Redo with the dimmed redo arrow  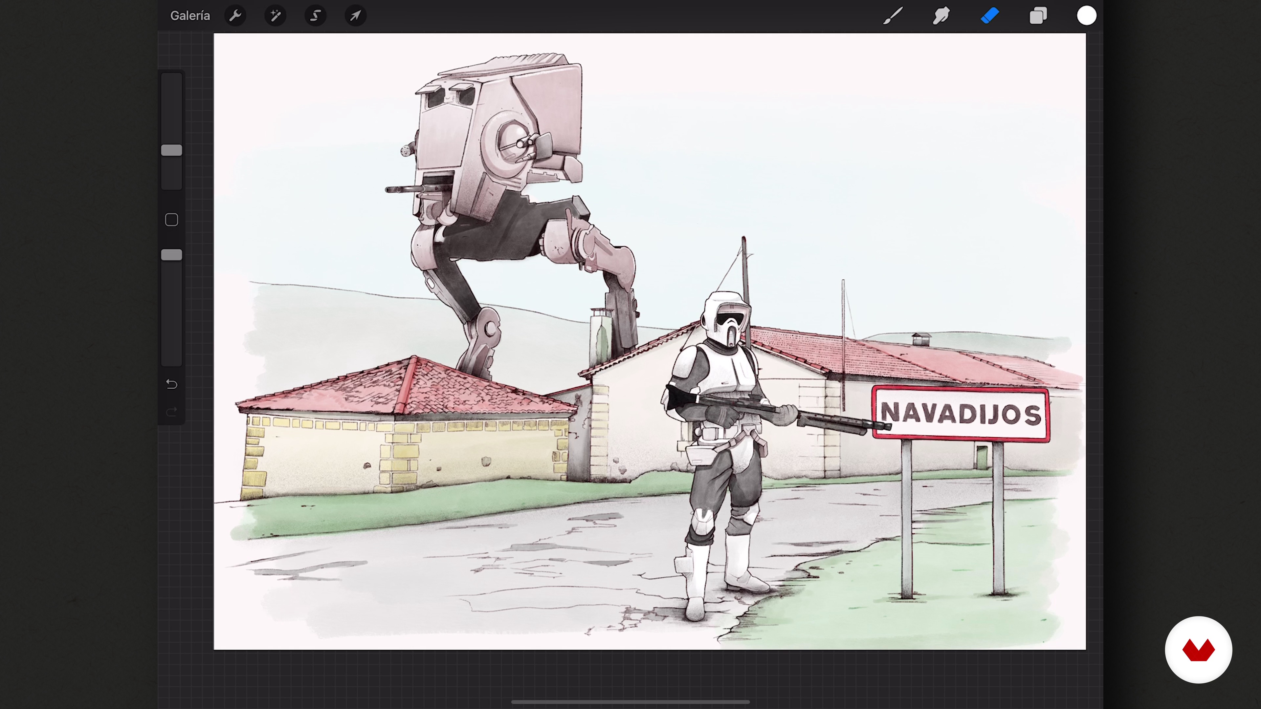pyautogui.click(x=171, y=412)
